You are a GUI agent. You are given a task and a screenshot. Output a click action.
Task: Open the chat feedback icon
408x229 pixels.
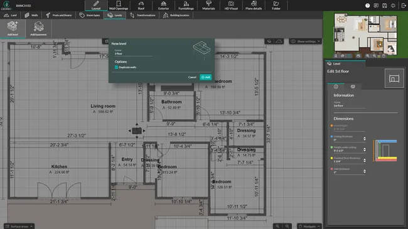[376, 6]
